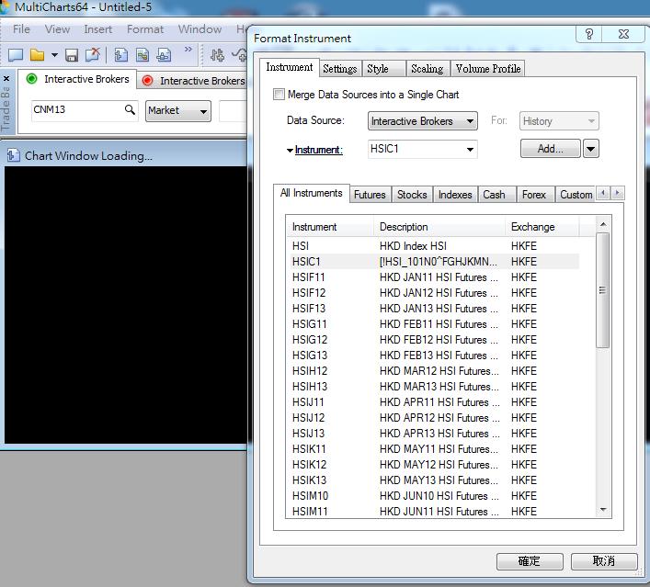Click the tab strip left scroll arrow
This screenshot has width=650, height=587.
tap(603, 193)
